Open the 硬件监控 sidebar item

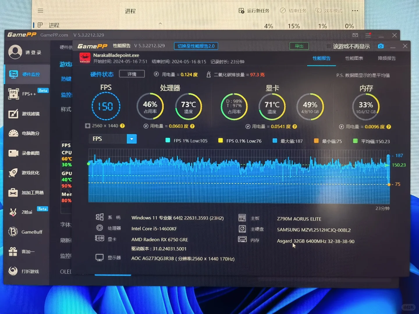coord(27,74)
